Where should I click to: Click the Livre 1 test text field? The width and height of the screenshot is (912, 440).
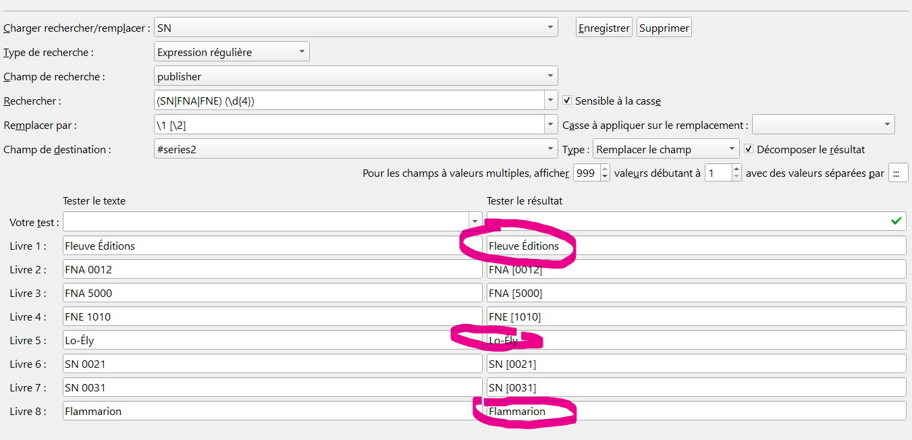pyautogui.click(x=272, y=246)
